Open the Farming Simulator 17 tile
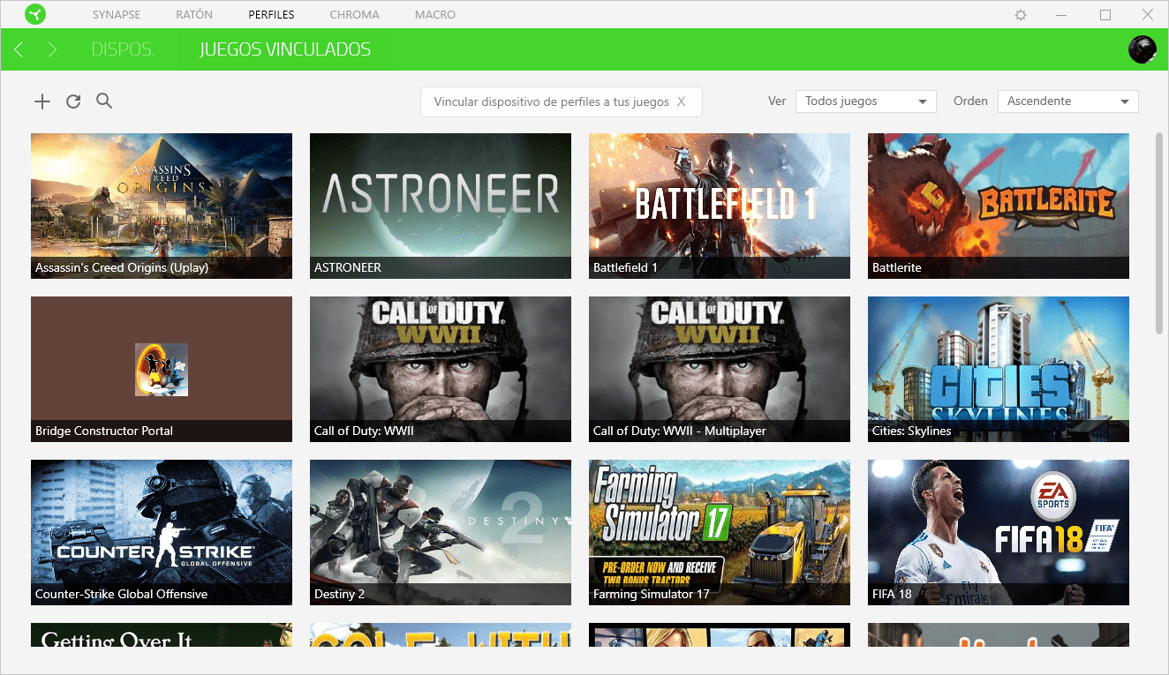1169x675 pixels. coord(720,532)
